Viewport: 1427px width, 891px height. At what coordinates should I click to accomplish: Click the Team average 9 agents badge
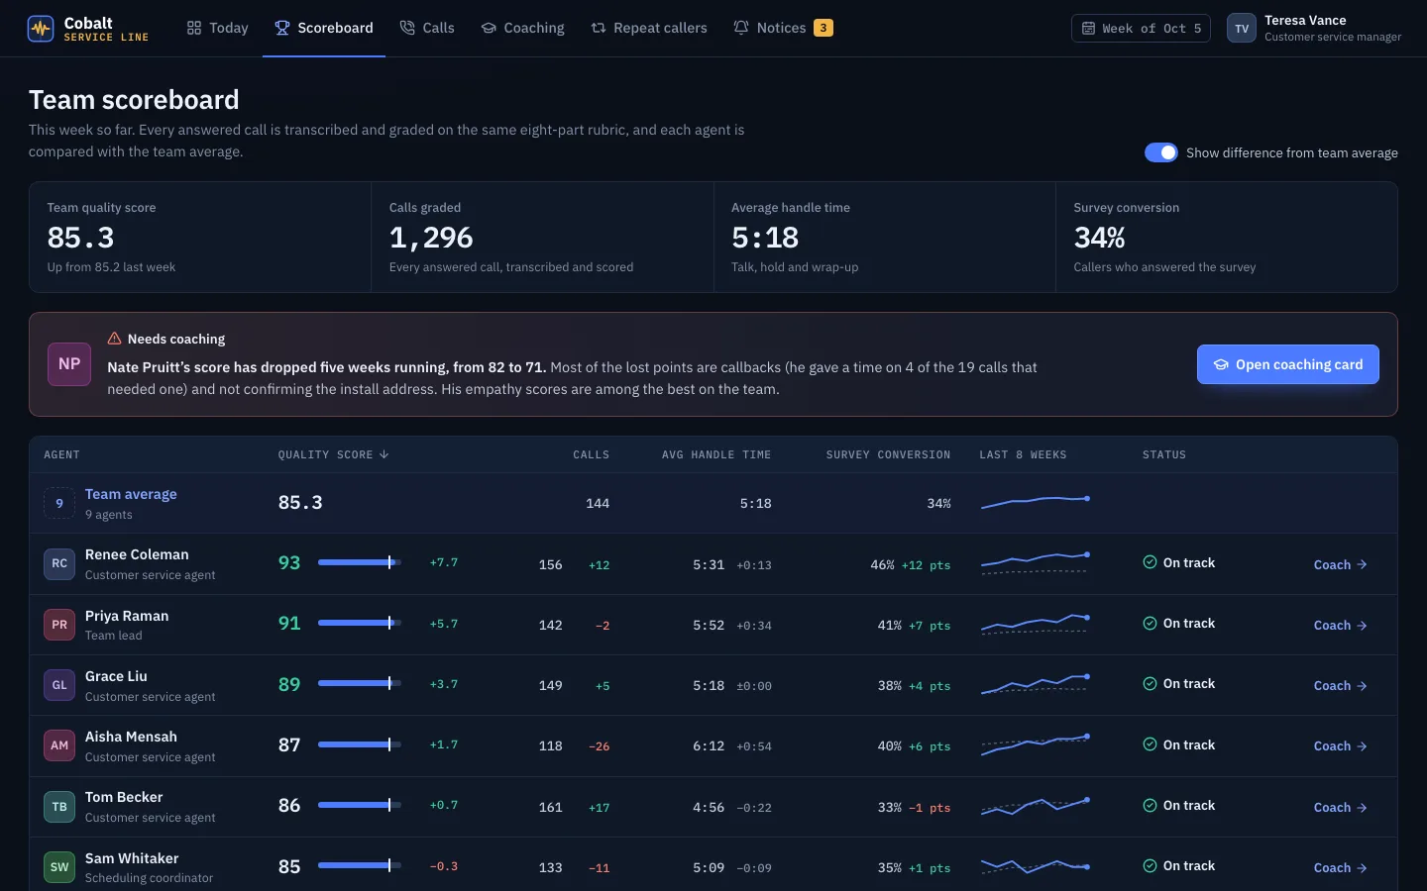tap(59, 503)
